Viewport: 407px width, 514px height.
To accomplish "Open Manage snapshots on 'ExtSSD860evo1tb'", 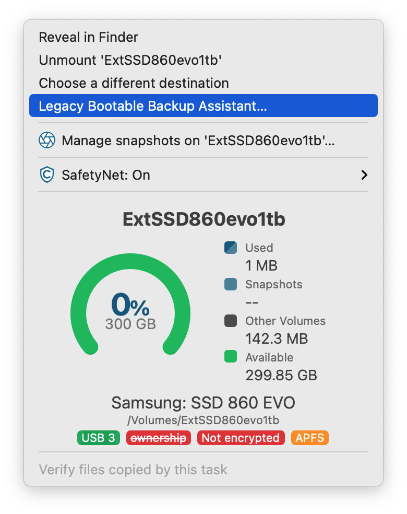I will tap(203, 141).
